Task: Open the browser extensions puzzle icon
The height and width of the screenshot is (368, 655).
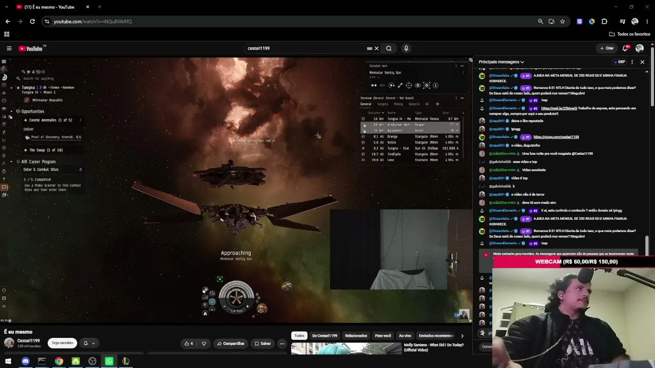Action: (604, 21)
